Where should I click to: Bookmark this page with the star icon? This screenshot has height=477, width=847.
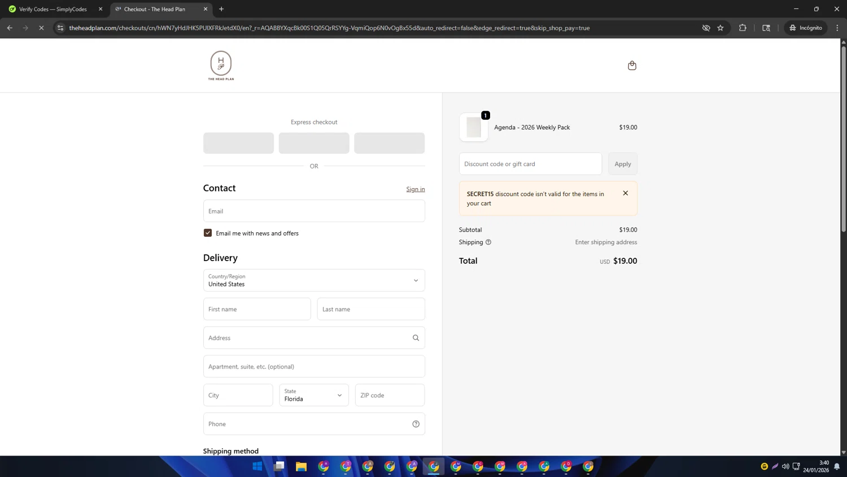click(721, 28)
